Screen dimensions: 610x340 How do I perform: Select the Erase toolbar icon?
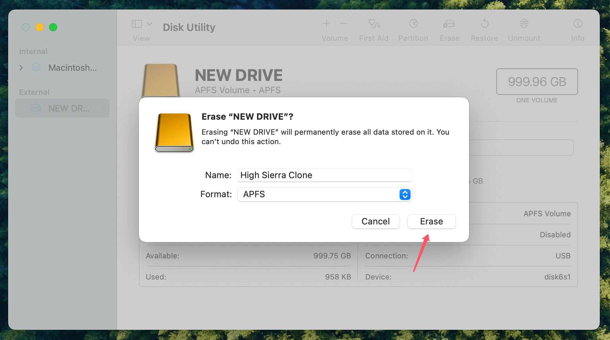pyautogui.click(x=449, y=29)
